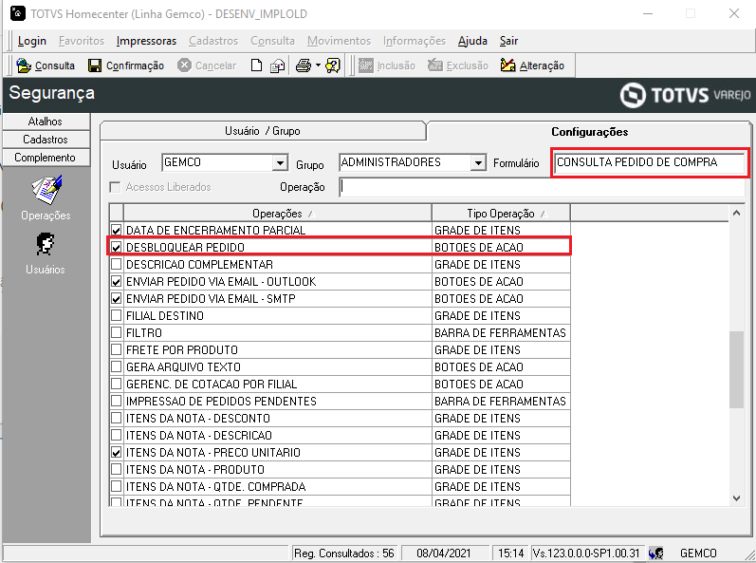Open the Atalhos sidebar section
Viewport: 756px width, 563px height.
[x=46, y=122]
